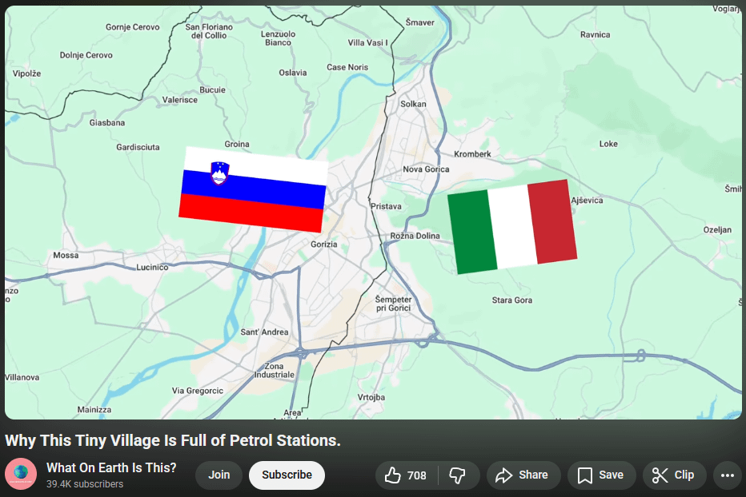Click the 708 likes count
746x497 pixels.
click(x=417, y=475)
